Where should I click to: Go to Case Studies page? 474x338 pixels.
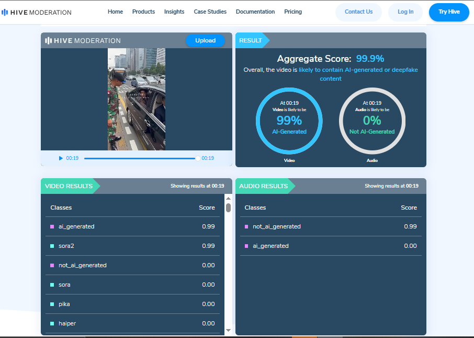click(210, 12)
